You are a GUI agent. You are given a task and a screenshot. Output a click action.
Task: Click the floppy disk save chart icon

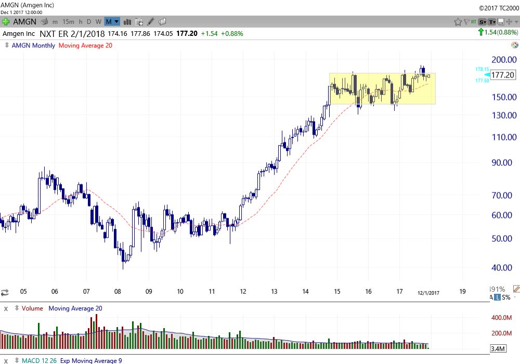point(500,21)
